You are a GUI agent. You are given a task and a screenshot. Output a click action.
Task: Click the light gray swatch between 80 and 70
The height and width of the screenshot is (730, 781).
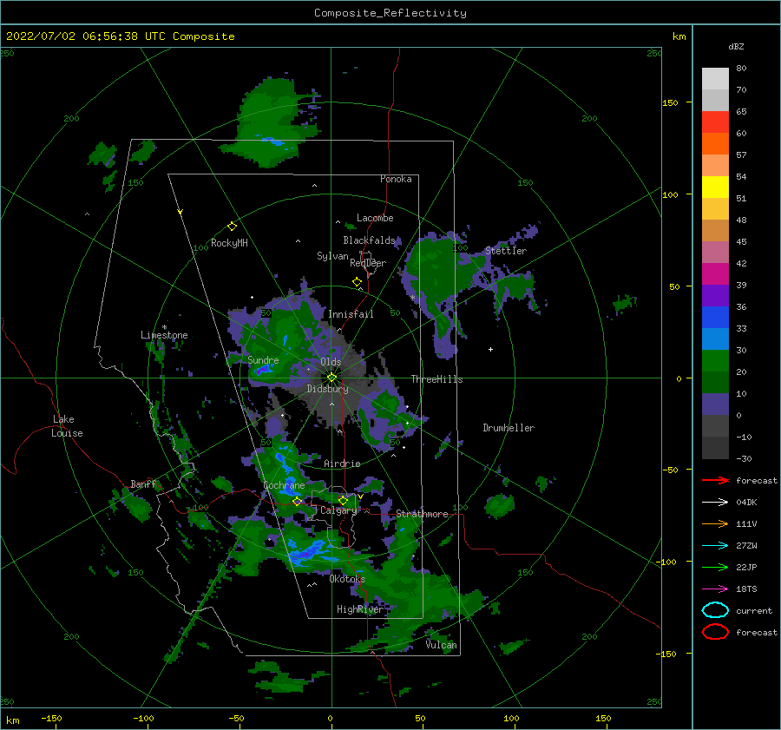[715, 78]
